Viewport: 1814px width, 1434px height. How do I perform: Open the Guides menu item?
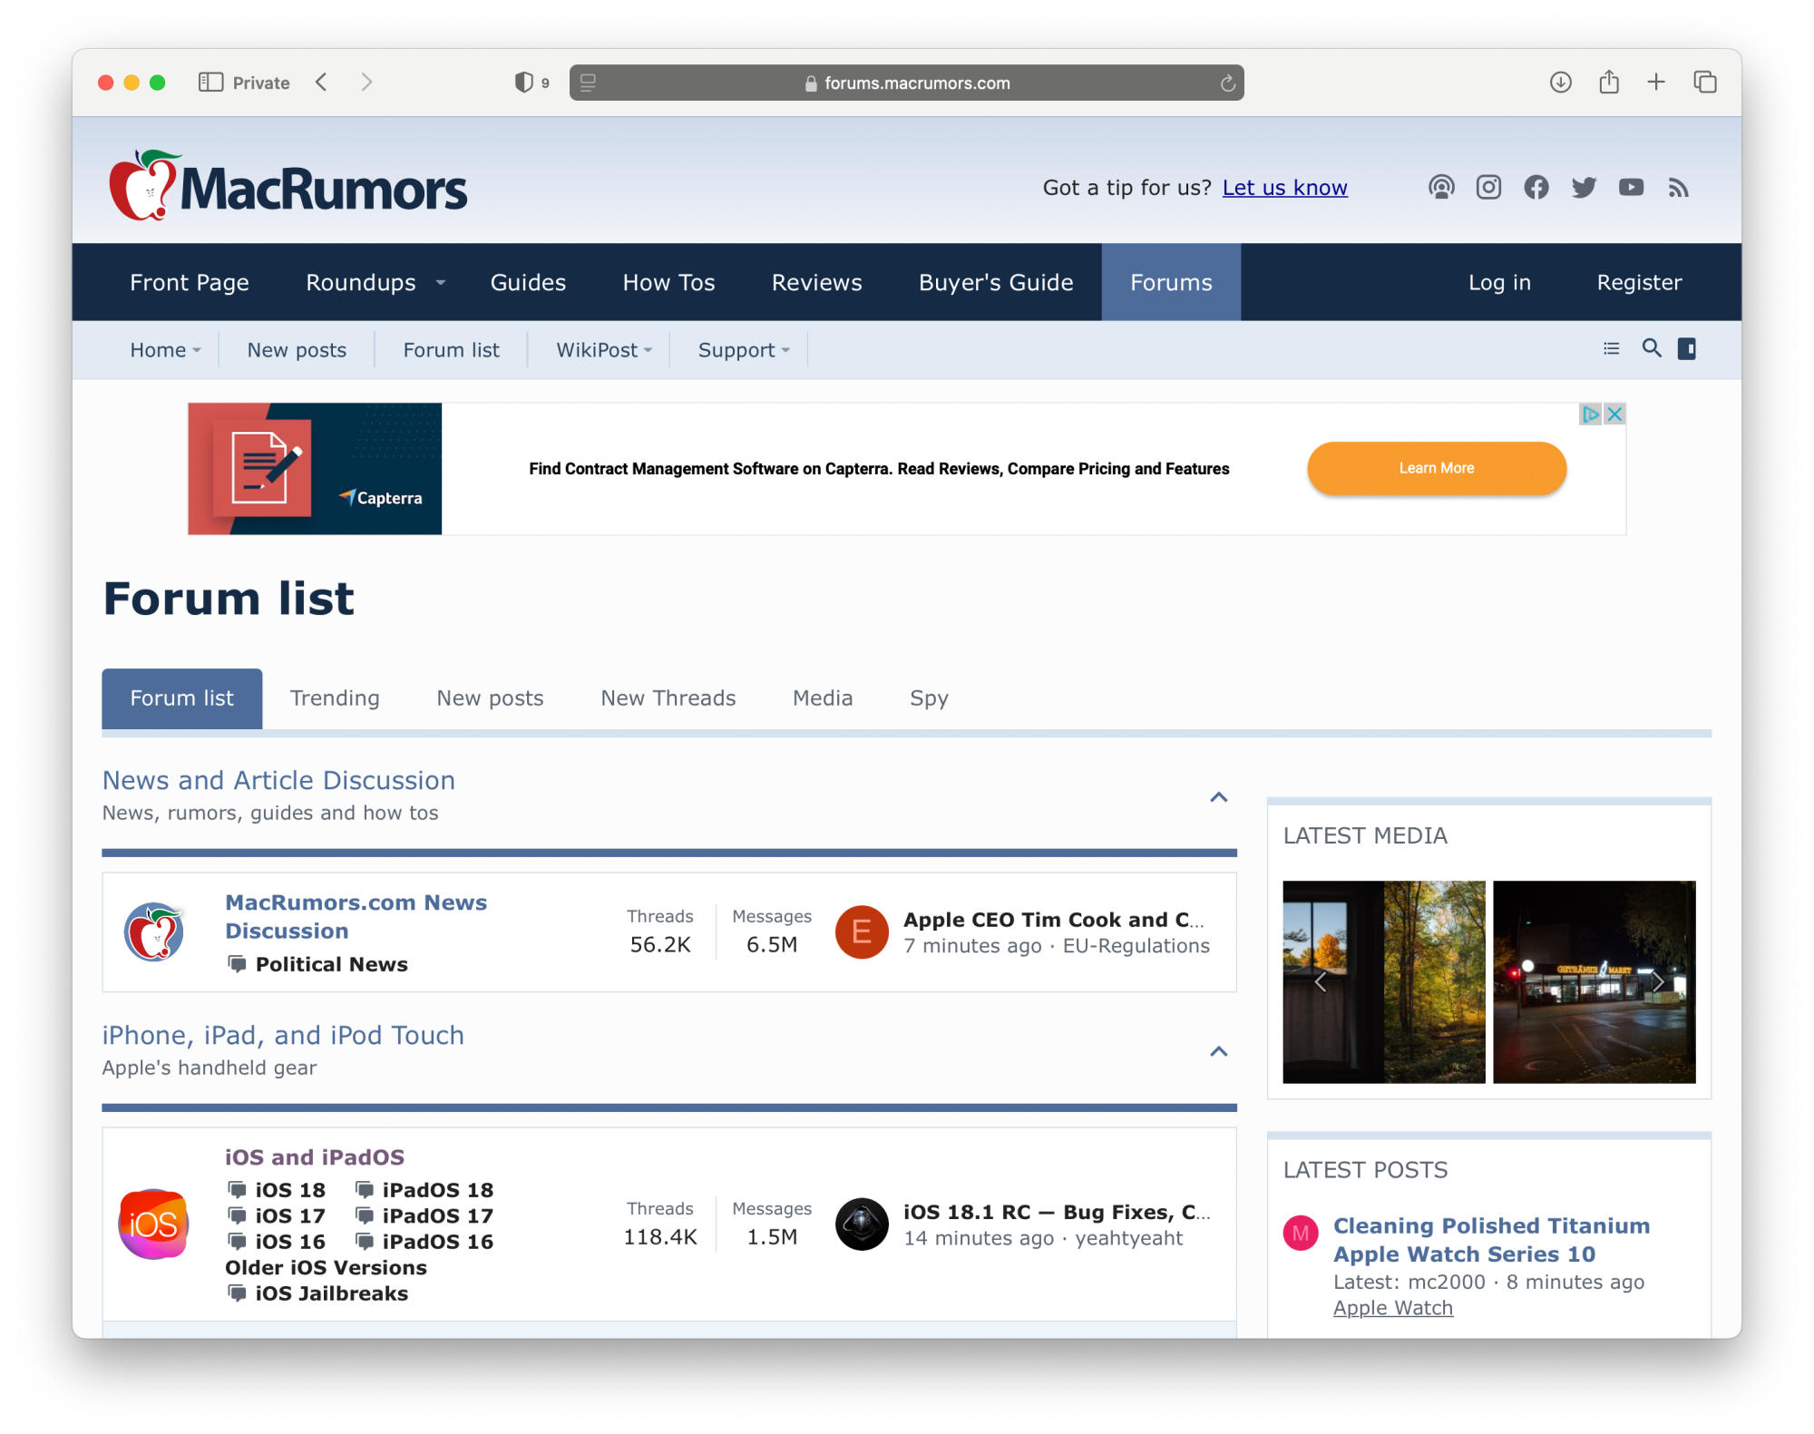click(528, 282)
